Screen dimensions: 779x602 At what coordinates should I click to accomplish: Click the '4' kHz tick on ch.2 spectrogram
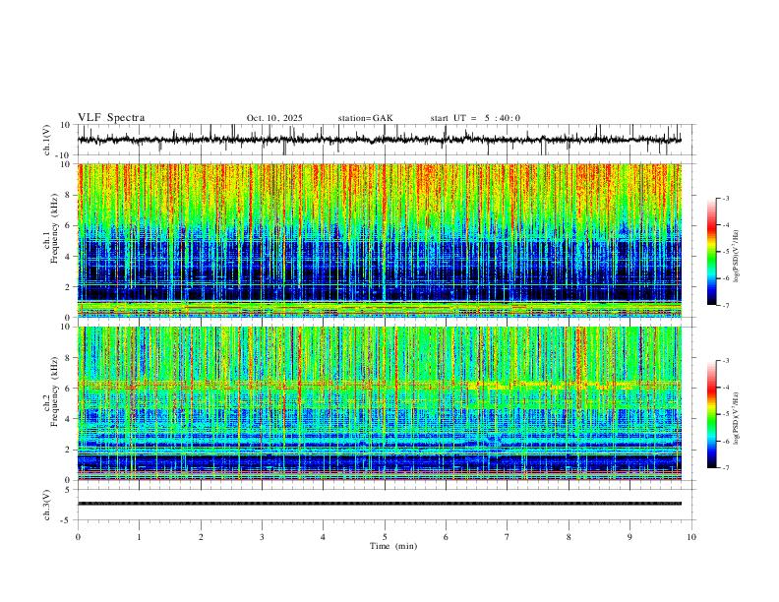click(69, 419)
